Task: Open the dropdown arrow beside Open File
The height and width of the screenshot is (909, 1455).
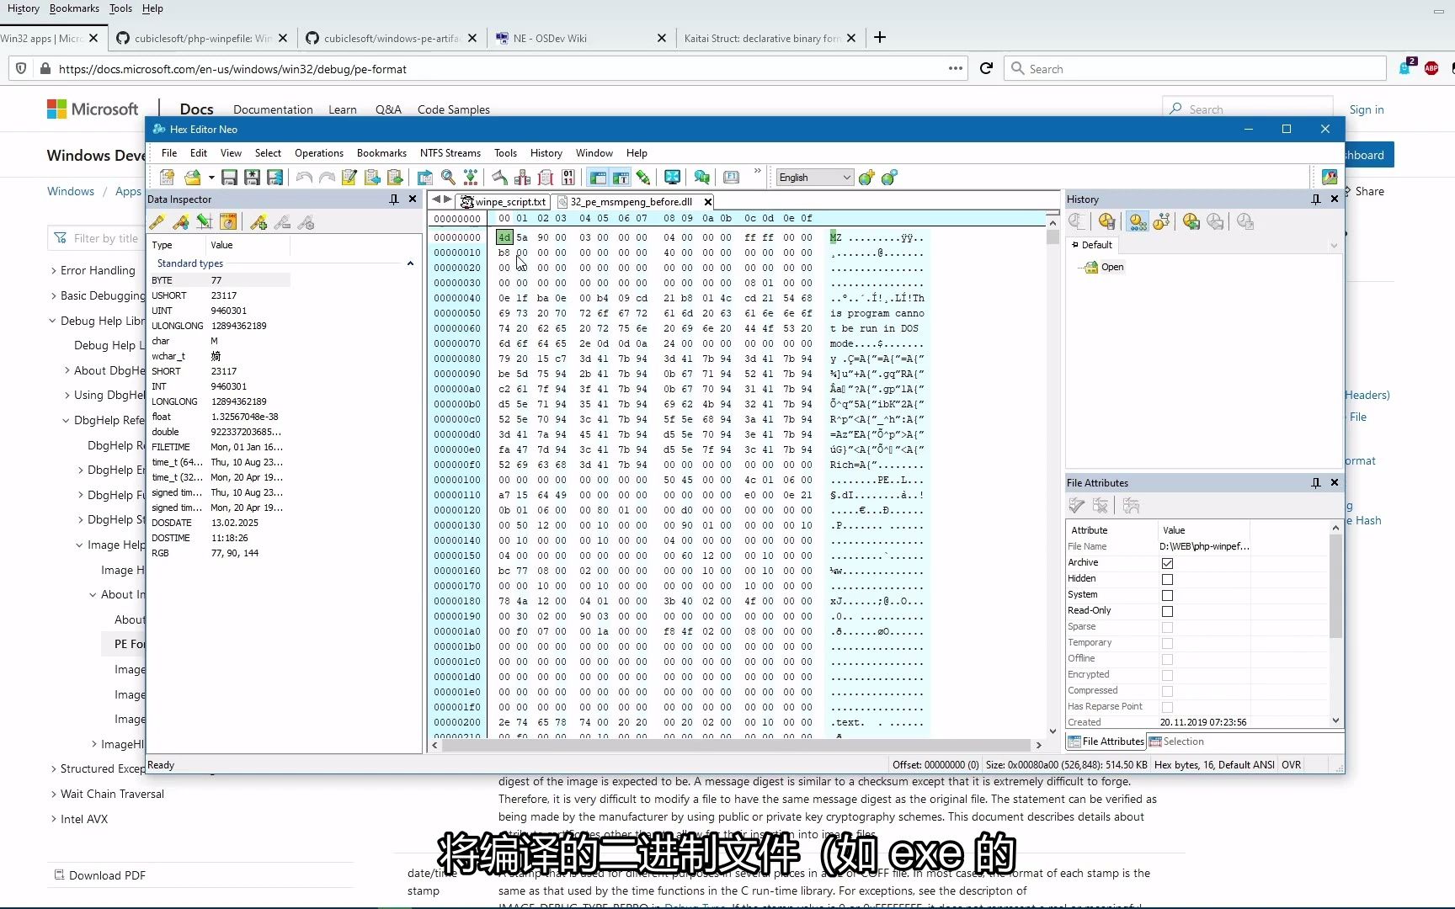Action: (x=211, y=177)
